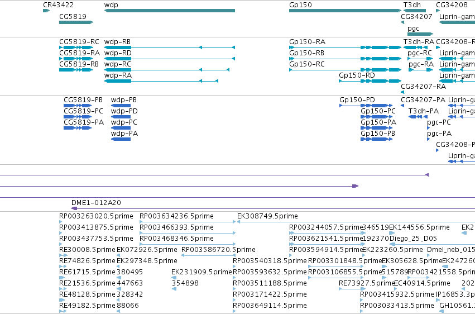Open the RE74826.5prime EST
This screenshot has height=314, width=475.
pos(63,267)
